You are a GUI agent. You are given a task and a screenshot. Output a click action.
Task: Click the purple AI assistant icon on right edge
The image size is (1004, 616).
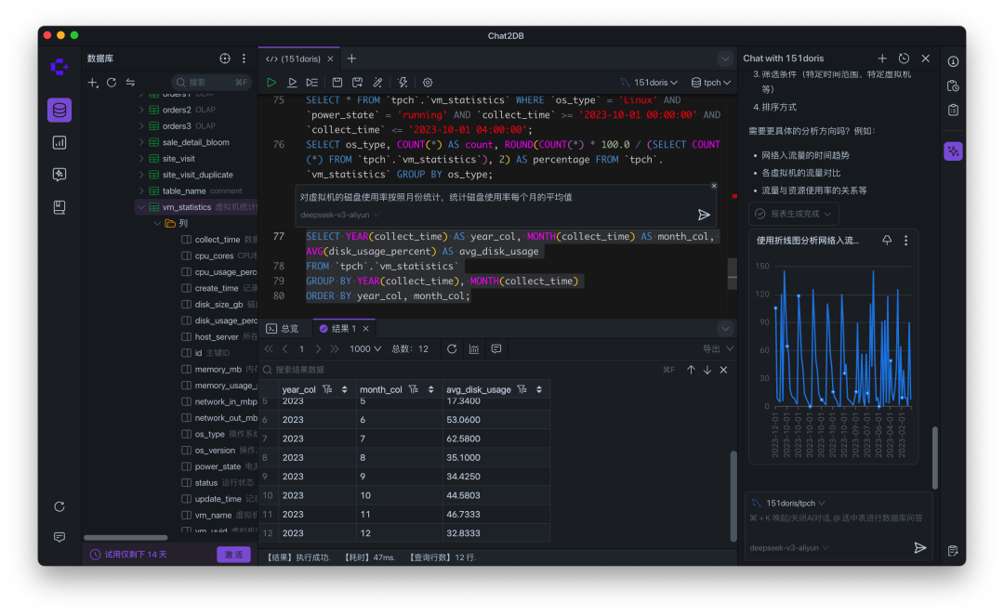[953, 151]
